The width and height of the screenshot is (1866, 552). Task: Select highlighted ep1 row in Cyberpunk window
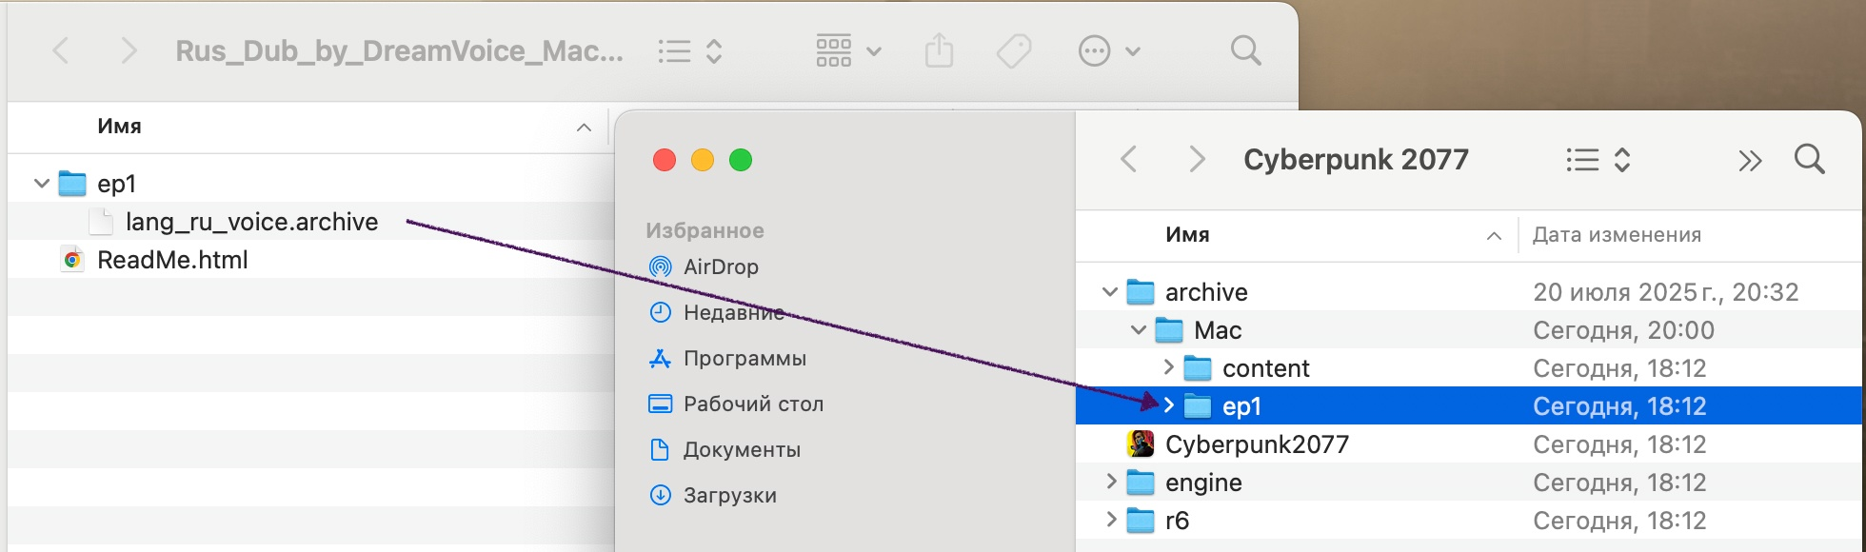point(1469,405)
